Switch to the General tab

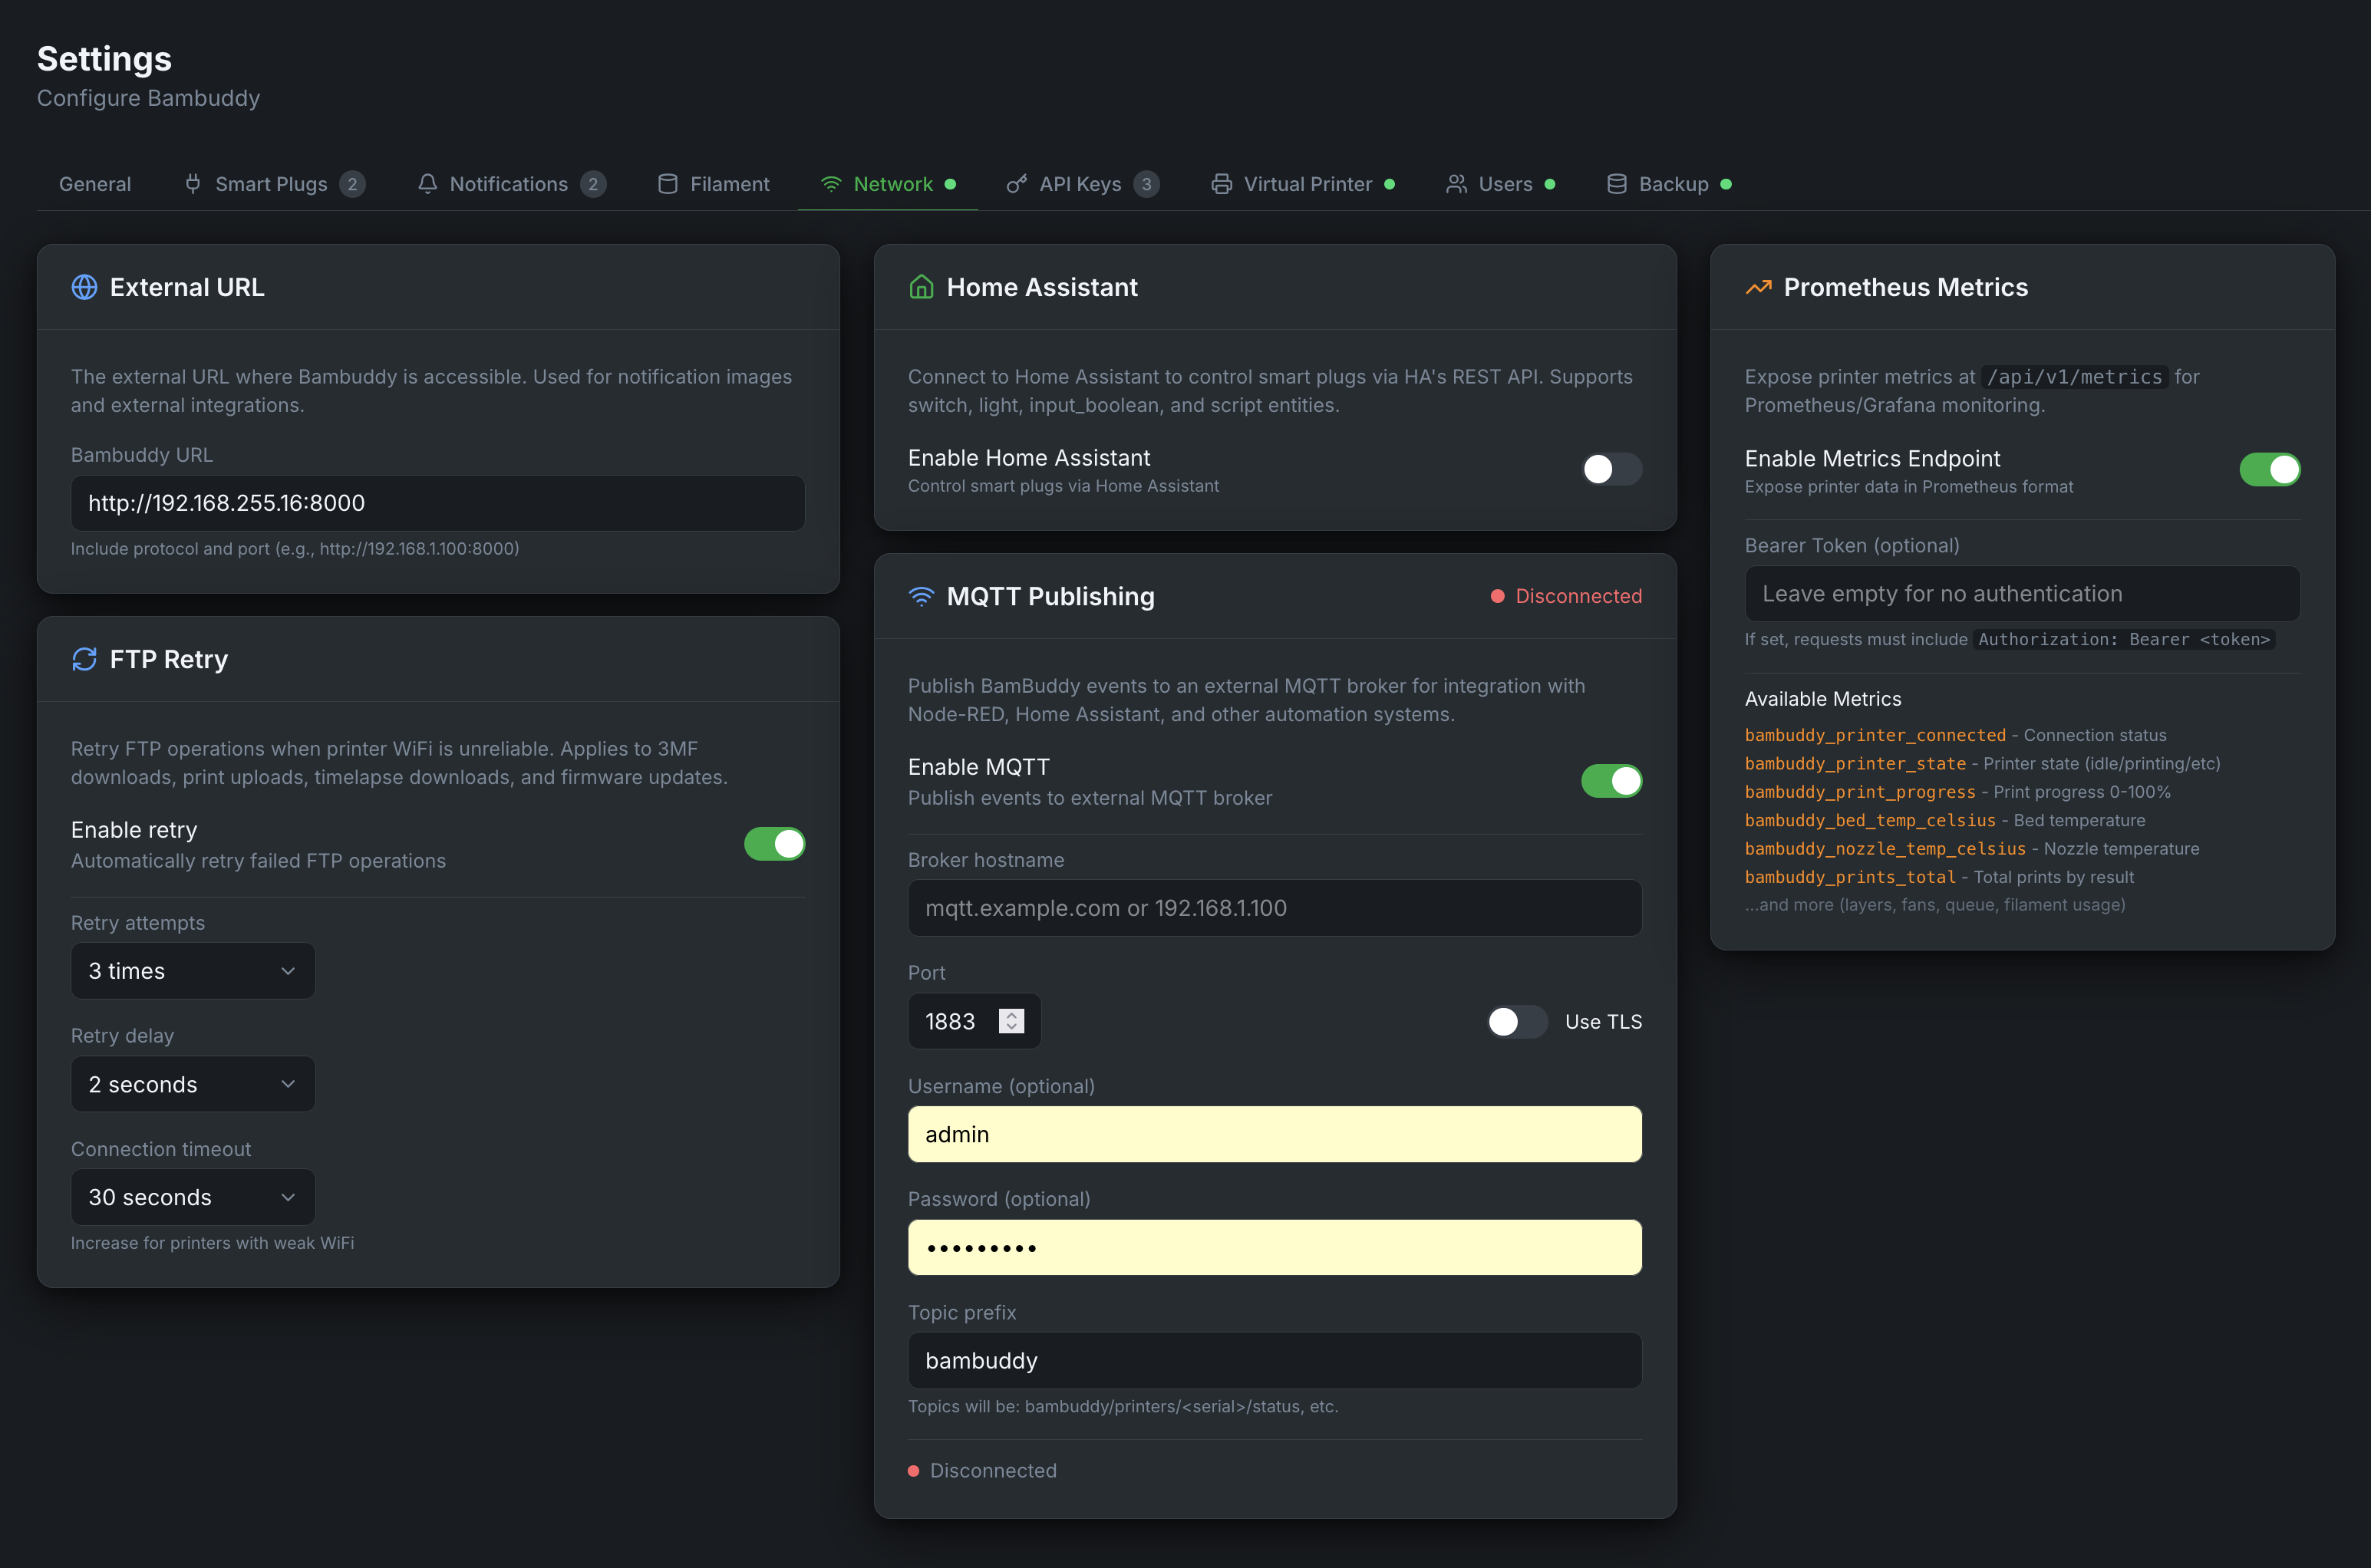tap(95, 184)
